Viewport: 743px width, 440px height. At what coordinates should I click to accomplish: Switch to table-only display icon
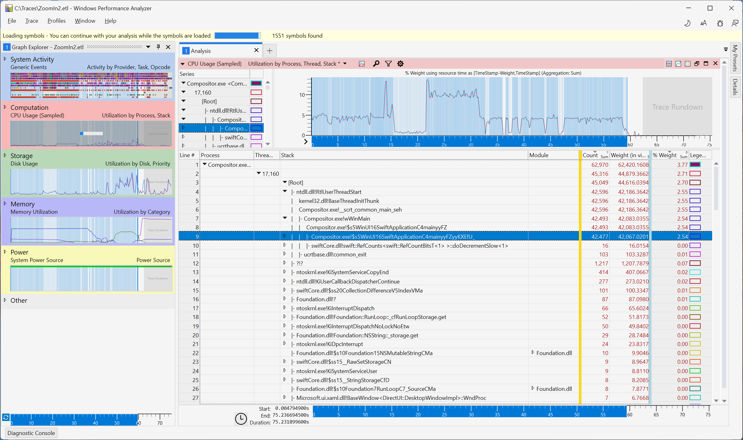click(688, 64)
